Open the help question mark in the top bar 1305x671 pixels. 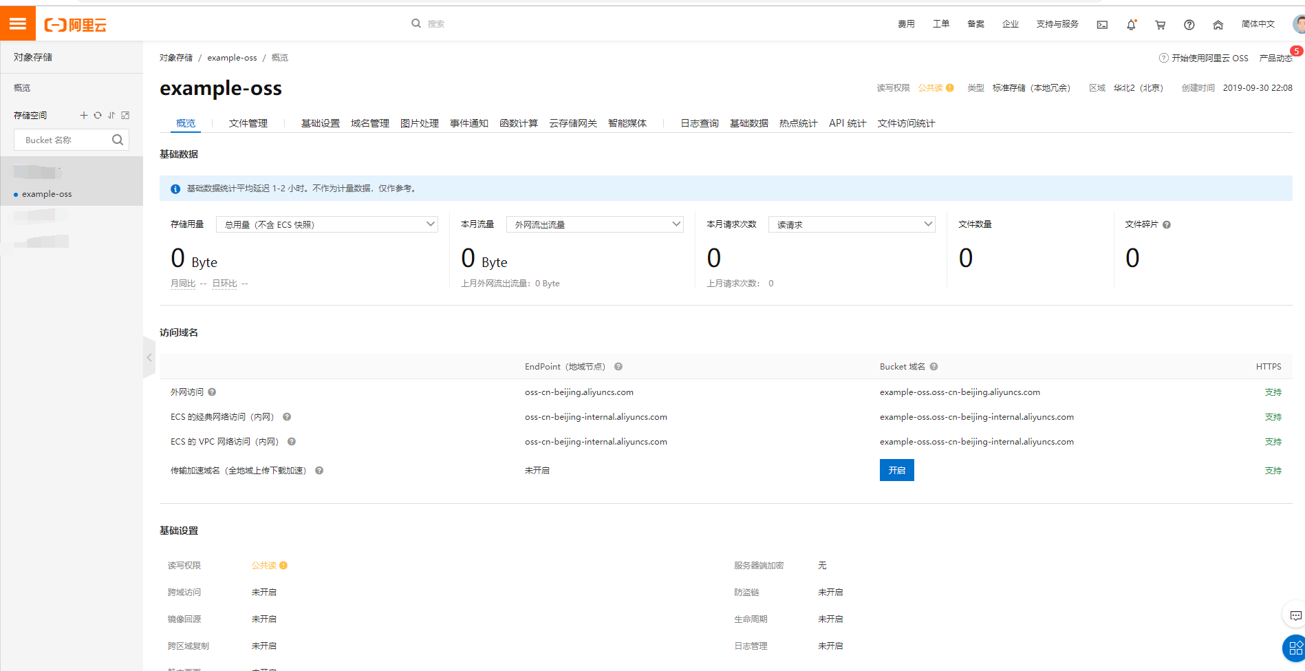tap(1189, 25)
